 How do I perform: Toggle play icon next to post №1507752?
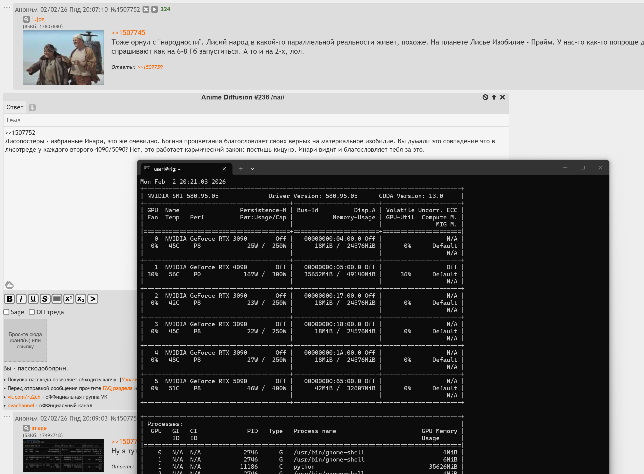tap(155, 9)
